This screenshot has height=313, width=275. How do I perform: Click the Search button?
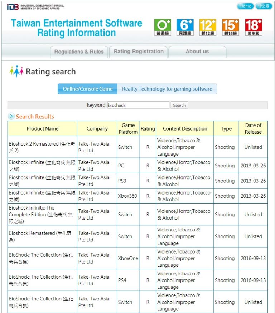pos(179,105)
